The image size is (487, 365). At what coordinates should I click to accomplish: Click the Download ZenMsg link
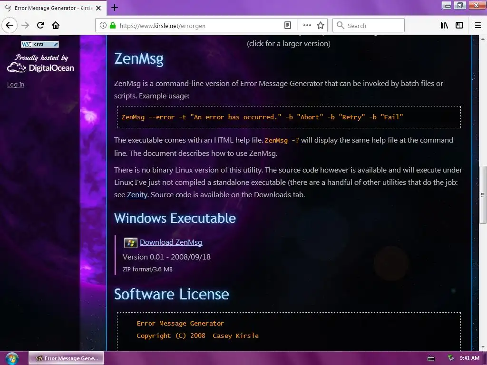point(171,242)
